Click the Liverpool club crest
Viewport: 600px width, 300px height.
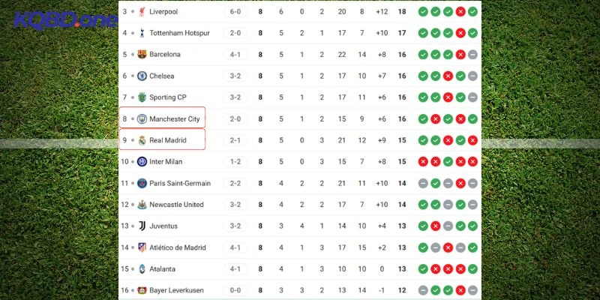[x=142, y=12]
